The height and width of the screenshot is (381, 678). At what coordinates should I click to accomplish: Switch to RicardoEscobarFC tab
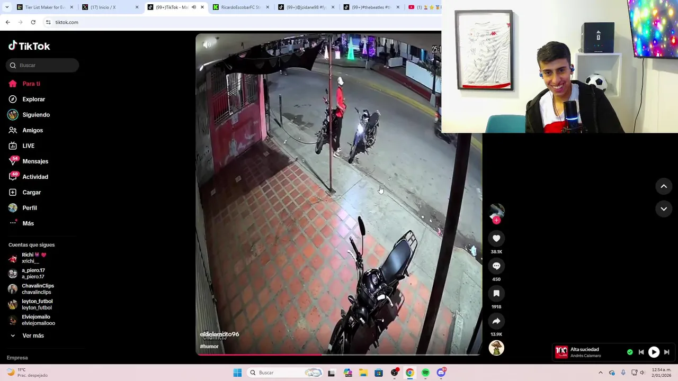(240, 7)
